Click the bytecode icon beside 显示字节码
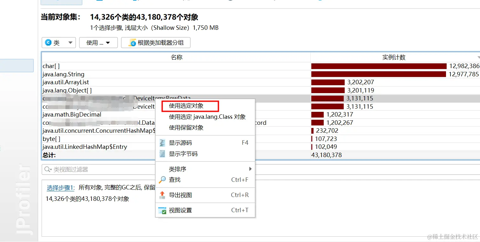Screen dimensions: 480x242 click(x=162, y=154)
